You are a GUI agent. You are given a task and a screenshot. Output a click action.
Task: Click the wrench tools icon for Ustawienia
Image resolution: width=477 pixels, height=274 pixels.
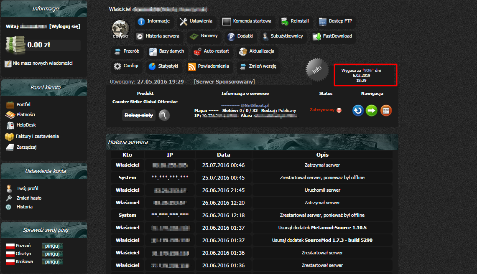click(184, 22)
